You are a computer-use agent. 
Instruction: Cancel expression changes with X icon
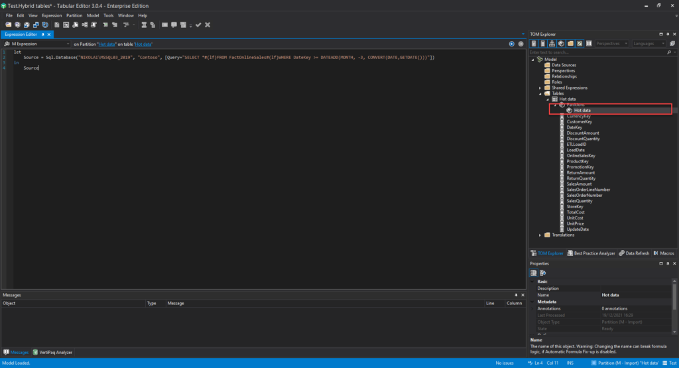click(x=208, y=25)
